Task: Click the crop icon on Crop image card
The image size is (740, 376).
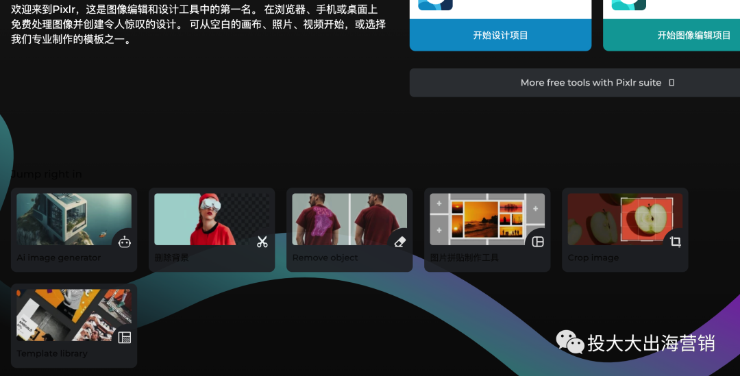Action: click(676, 242)
